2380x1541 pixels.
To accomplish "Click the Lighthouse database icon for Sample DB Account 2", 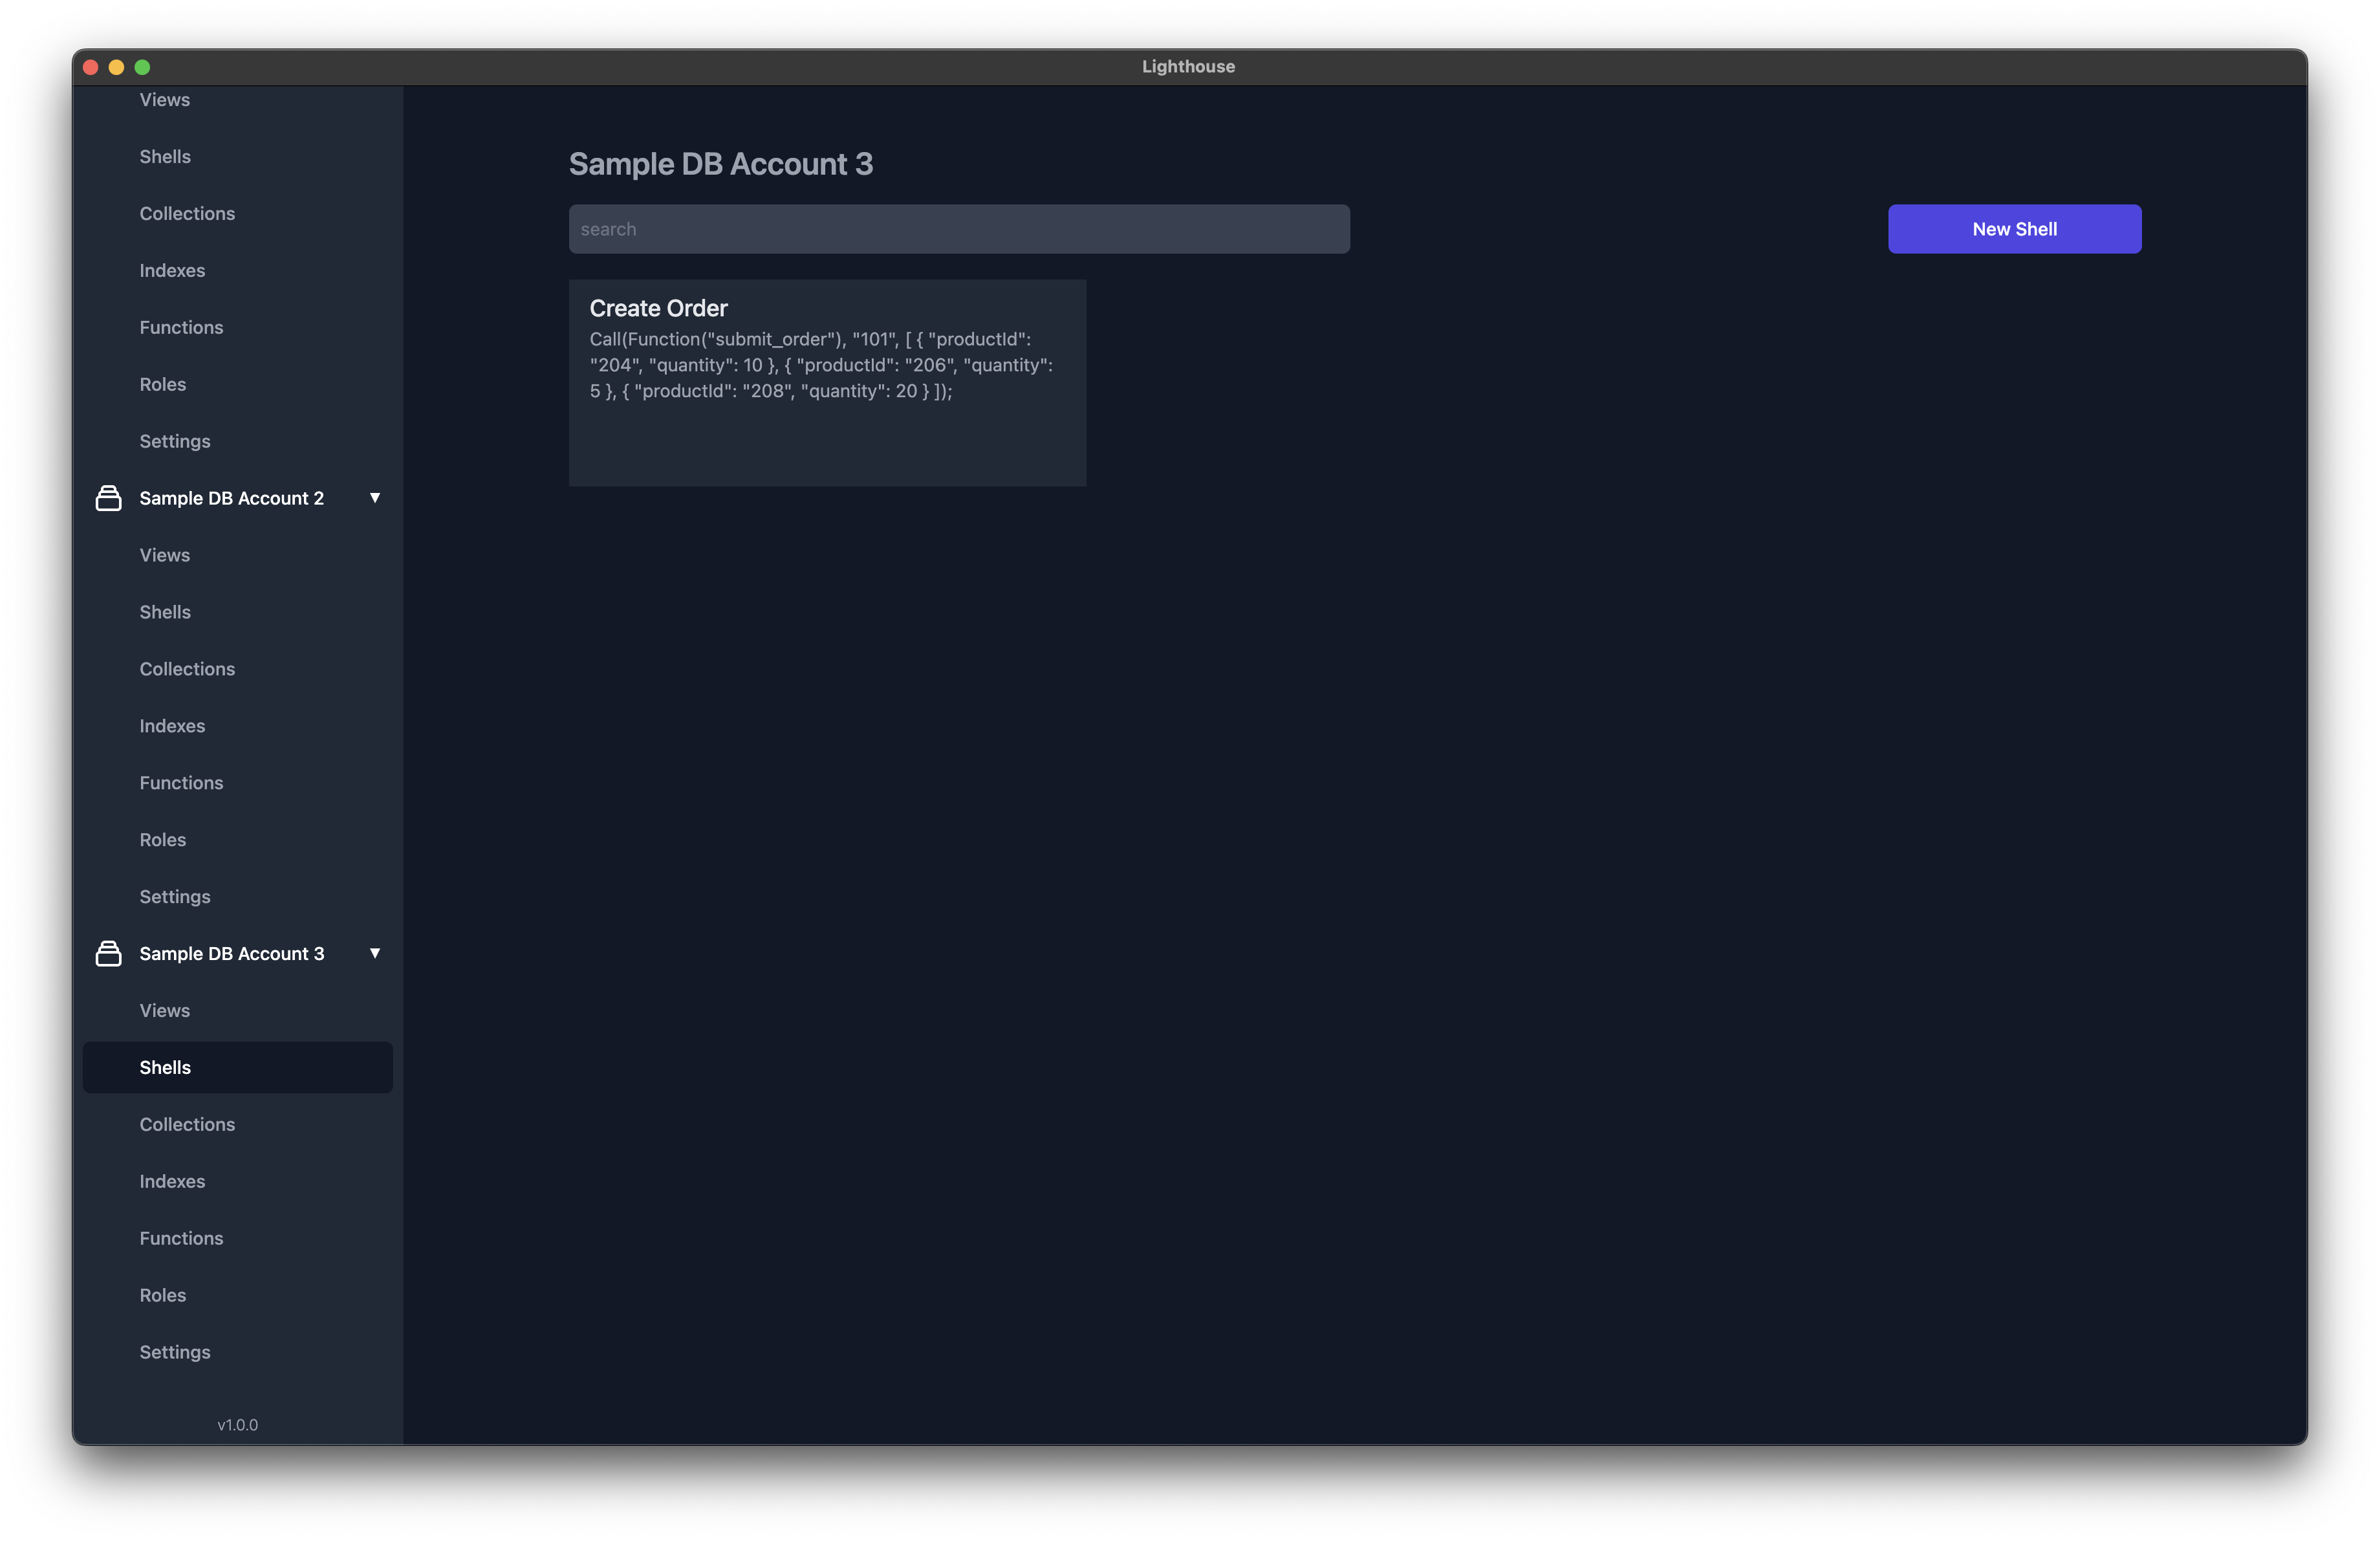I will (x=106, y=498).
